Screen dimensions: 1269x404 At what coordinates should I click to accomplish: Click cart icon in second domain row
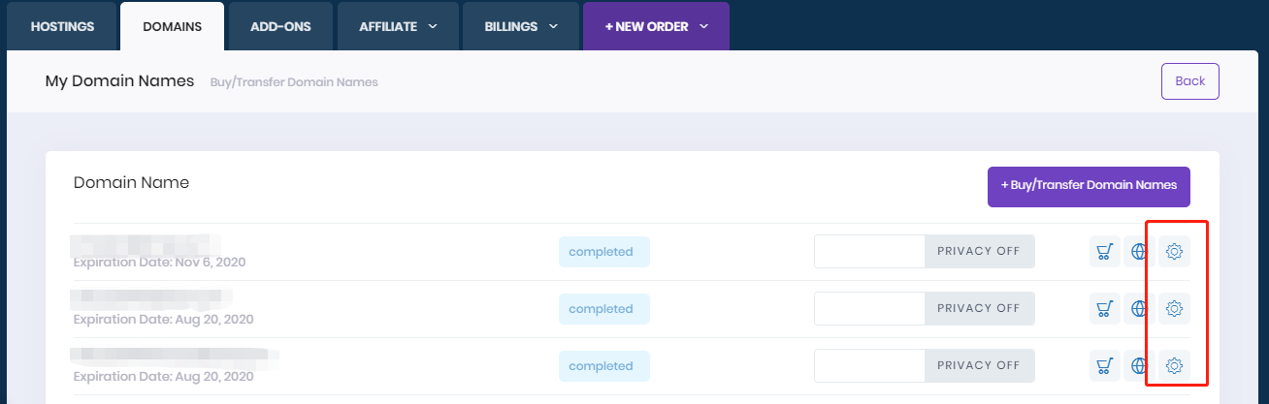(x=1104, y=309)
